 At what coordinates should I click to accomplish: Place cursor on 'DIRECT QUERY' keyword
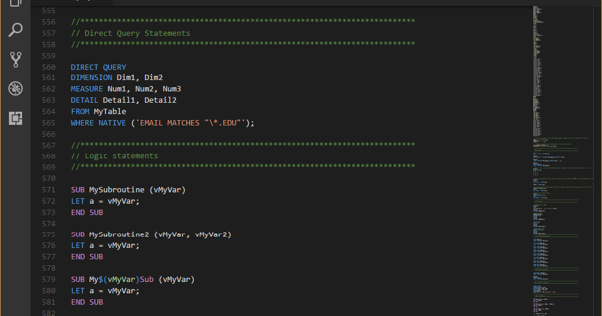point(98,68)
